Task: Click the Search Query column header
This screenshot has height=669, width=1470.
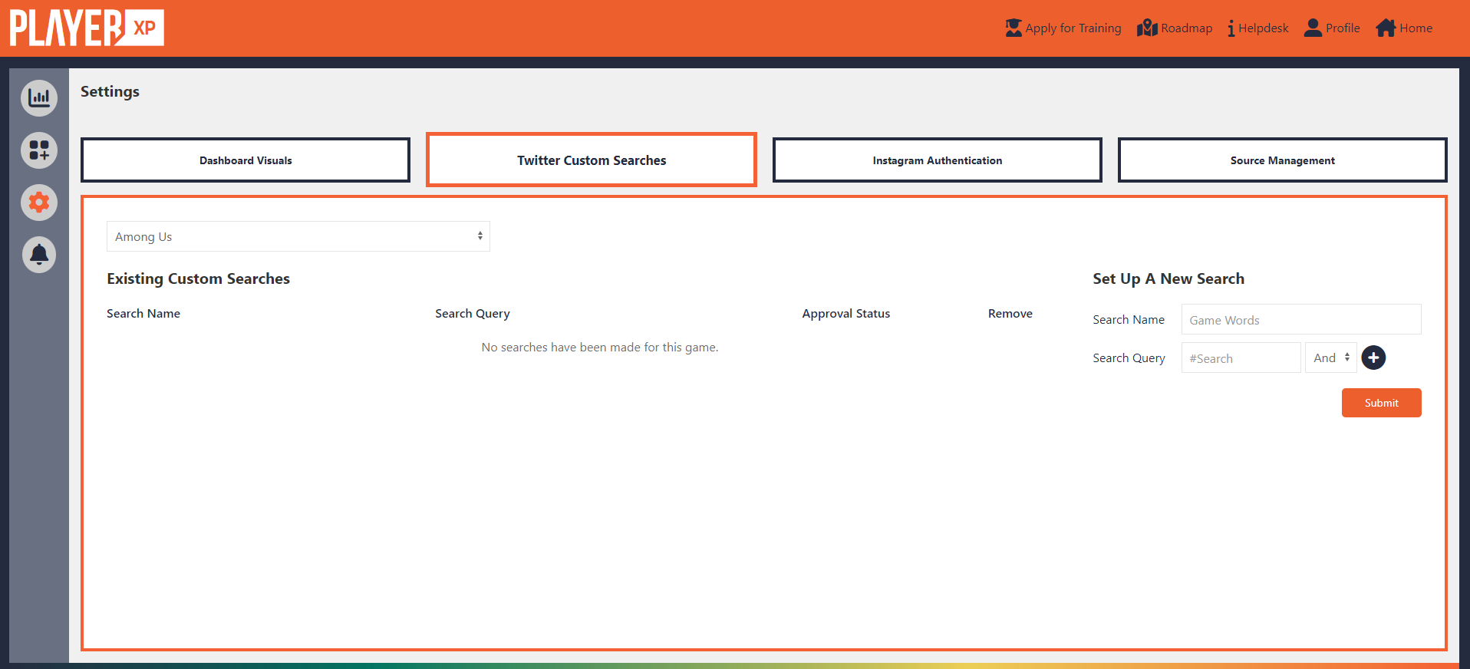Action: 473,313
